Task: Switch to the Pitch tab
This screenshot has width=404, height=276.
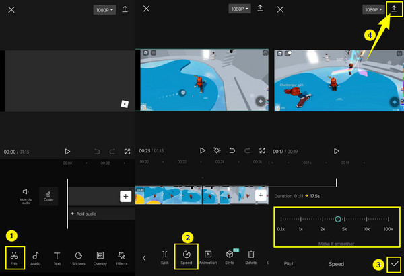Action: 289,264
